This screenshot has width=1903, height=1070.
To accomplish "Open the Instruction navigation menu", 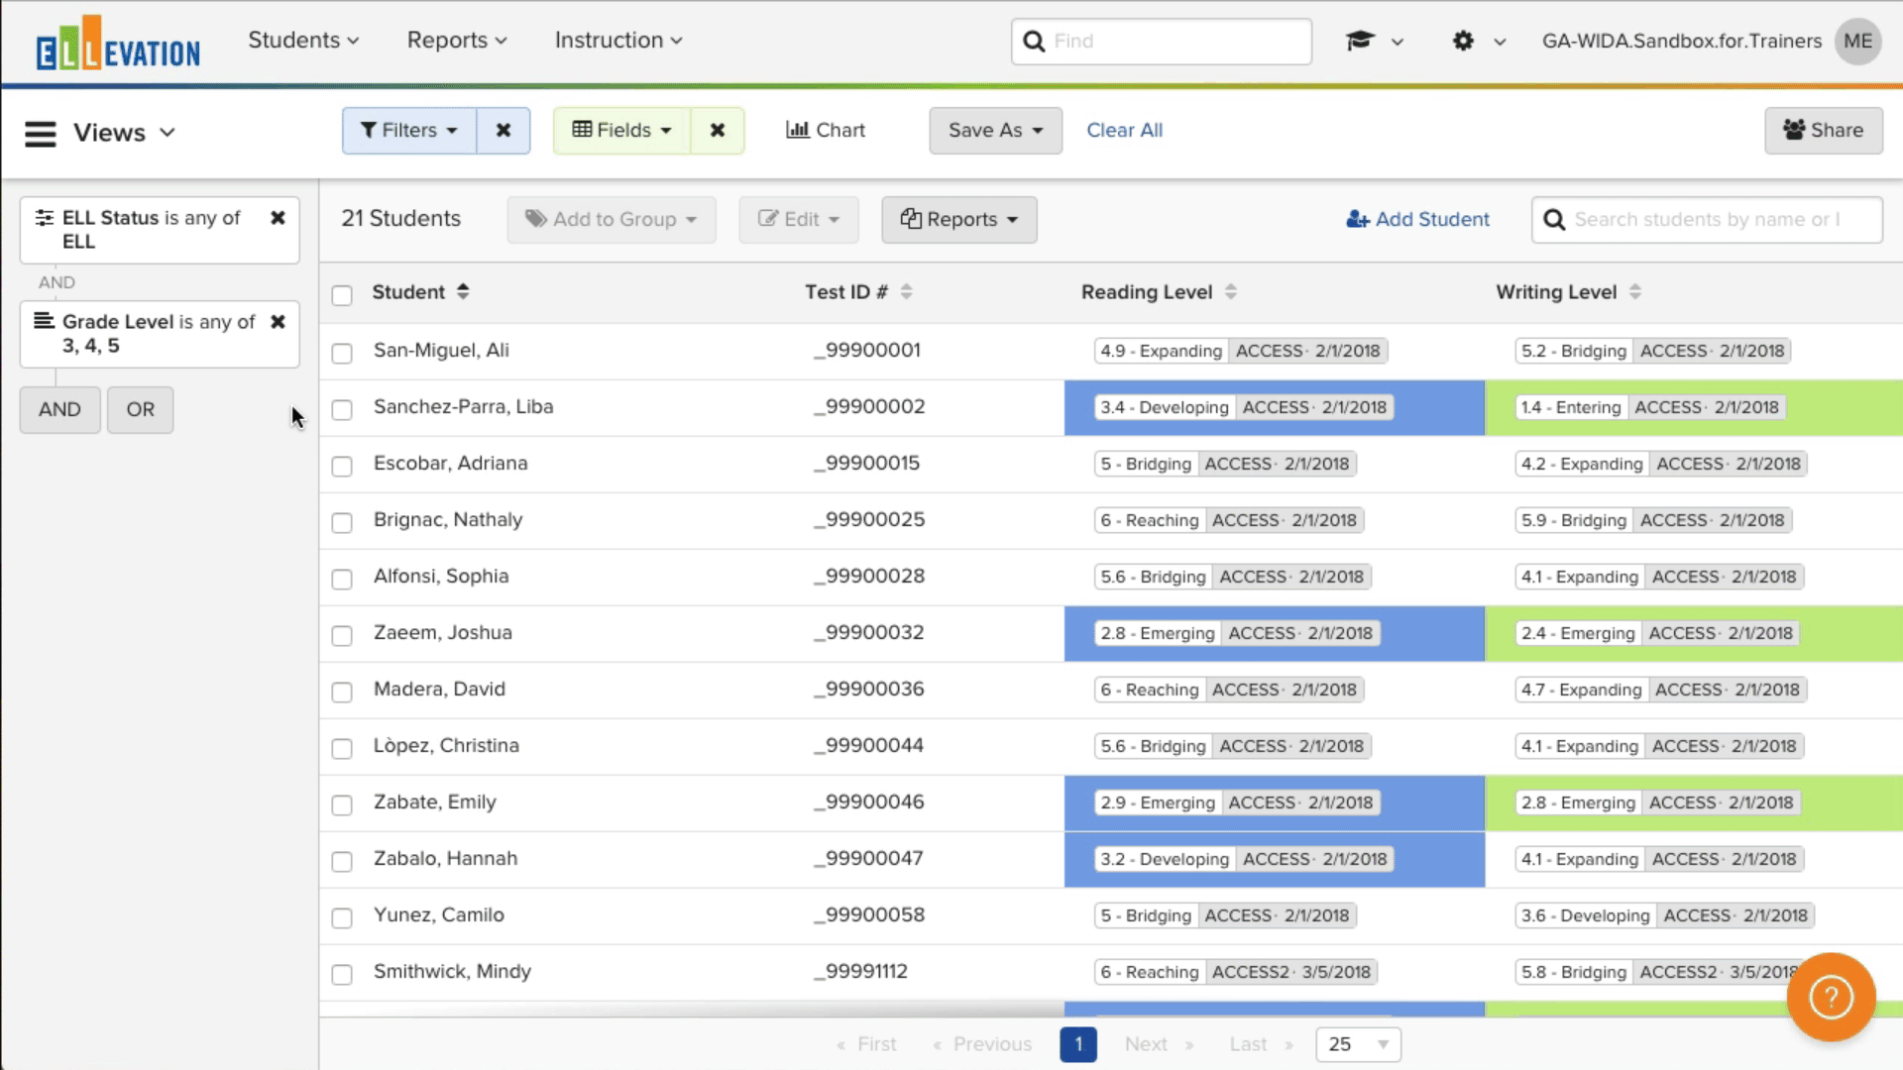I will click(618, 41).
